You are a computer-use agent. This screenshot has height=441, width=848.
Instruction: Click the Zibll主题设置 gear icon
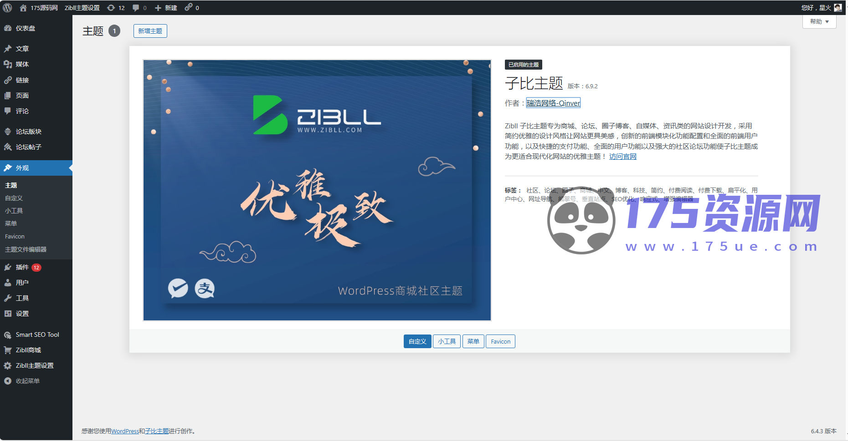click(x=8, y=365)
